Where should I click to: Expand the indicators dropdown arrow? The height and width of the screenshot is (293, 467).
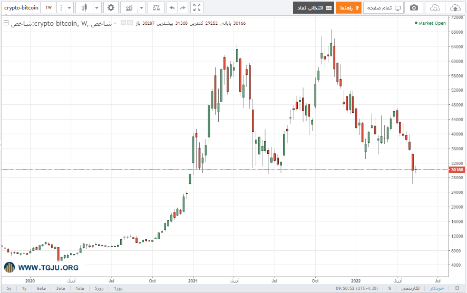[141, 8]
